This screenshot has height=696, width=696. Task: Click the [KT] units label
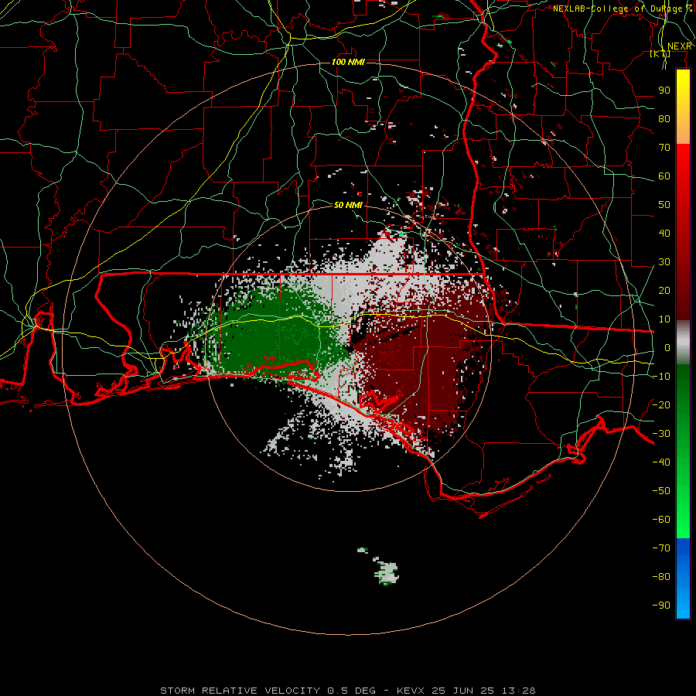tap(660, 54)
